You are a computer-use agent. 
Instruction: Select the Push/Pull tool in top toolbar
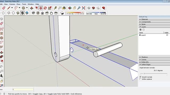tap(32, 8)
